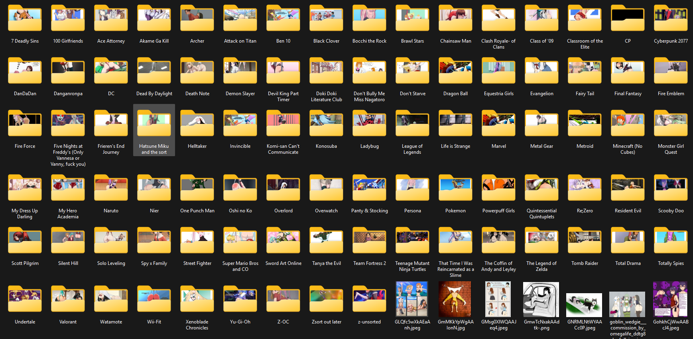693x339 pixels.
Task: Select the 'Solo Leveling' folder name
Action: (111, 263)
